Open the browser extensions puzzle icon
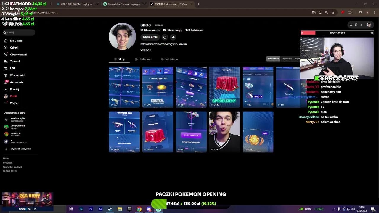This screenshot has width=379, height=213. pyautogui.click(x=350, y=12)
